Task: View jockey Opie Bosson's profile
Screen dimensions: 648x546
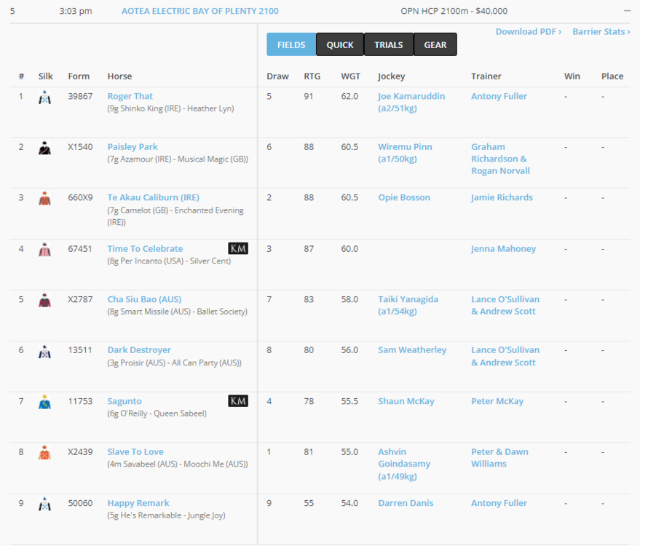Action: [403, 197]
